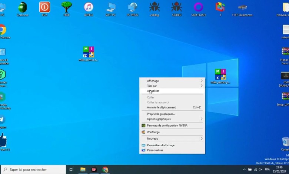
Task: Open the Crack.exe grenade desktop icon
Action: (x=23, y=7)
